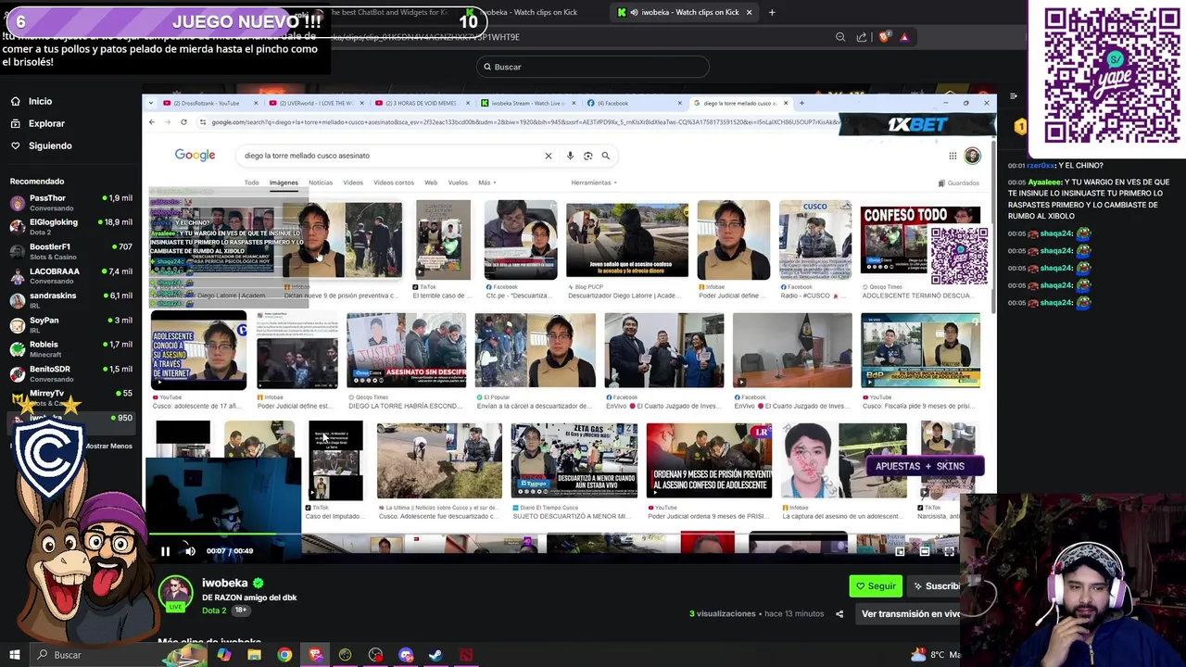Open Robleis recommended channel
Image resolution: width=1186 pixels, height=667 pixels.
coord(70,348)
